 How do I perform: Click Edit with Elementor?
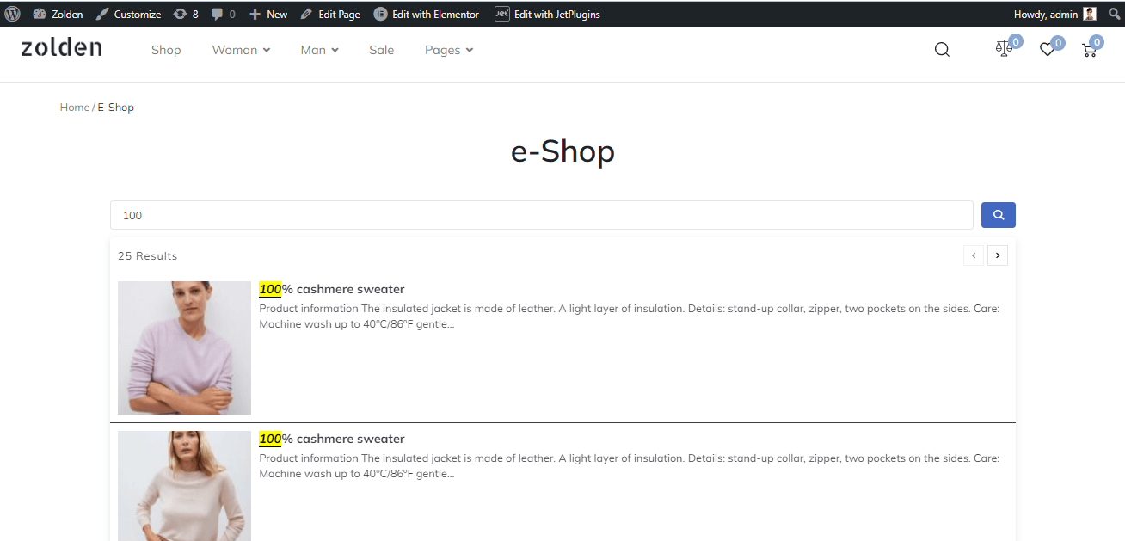coord(427,14)
